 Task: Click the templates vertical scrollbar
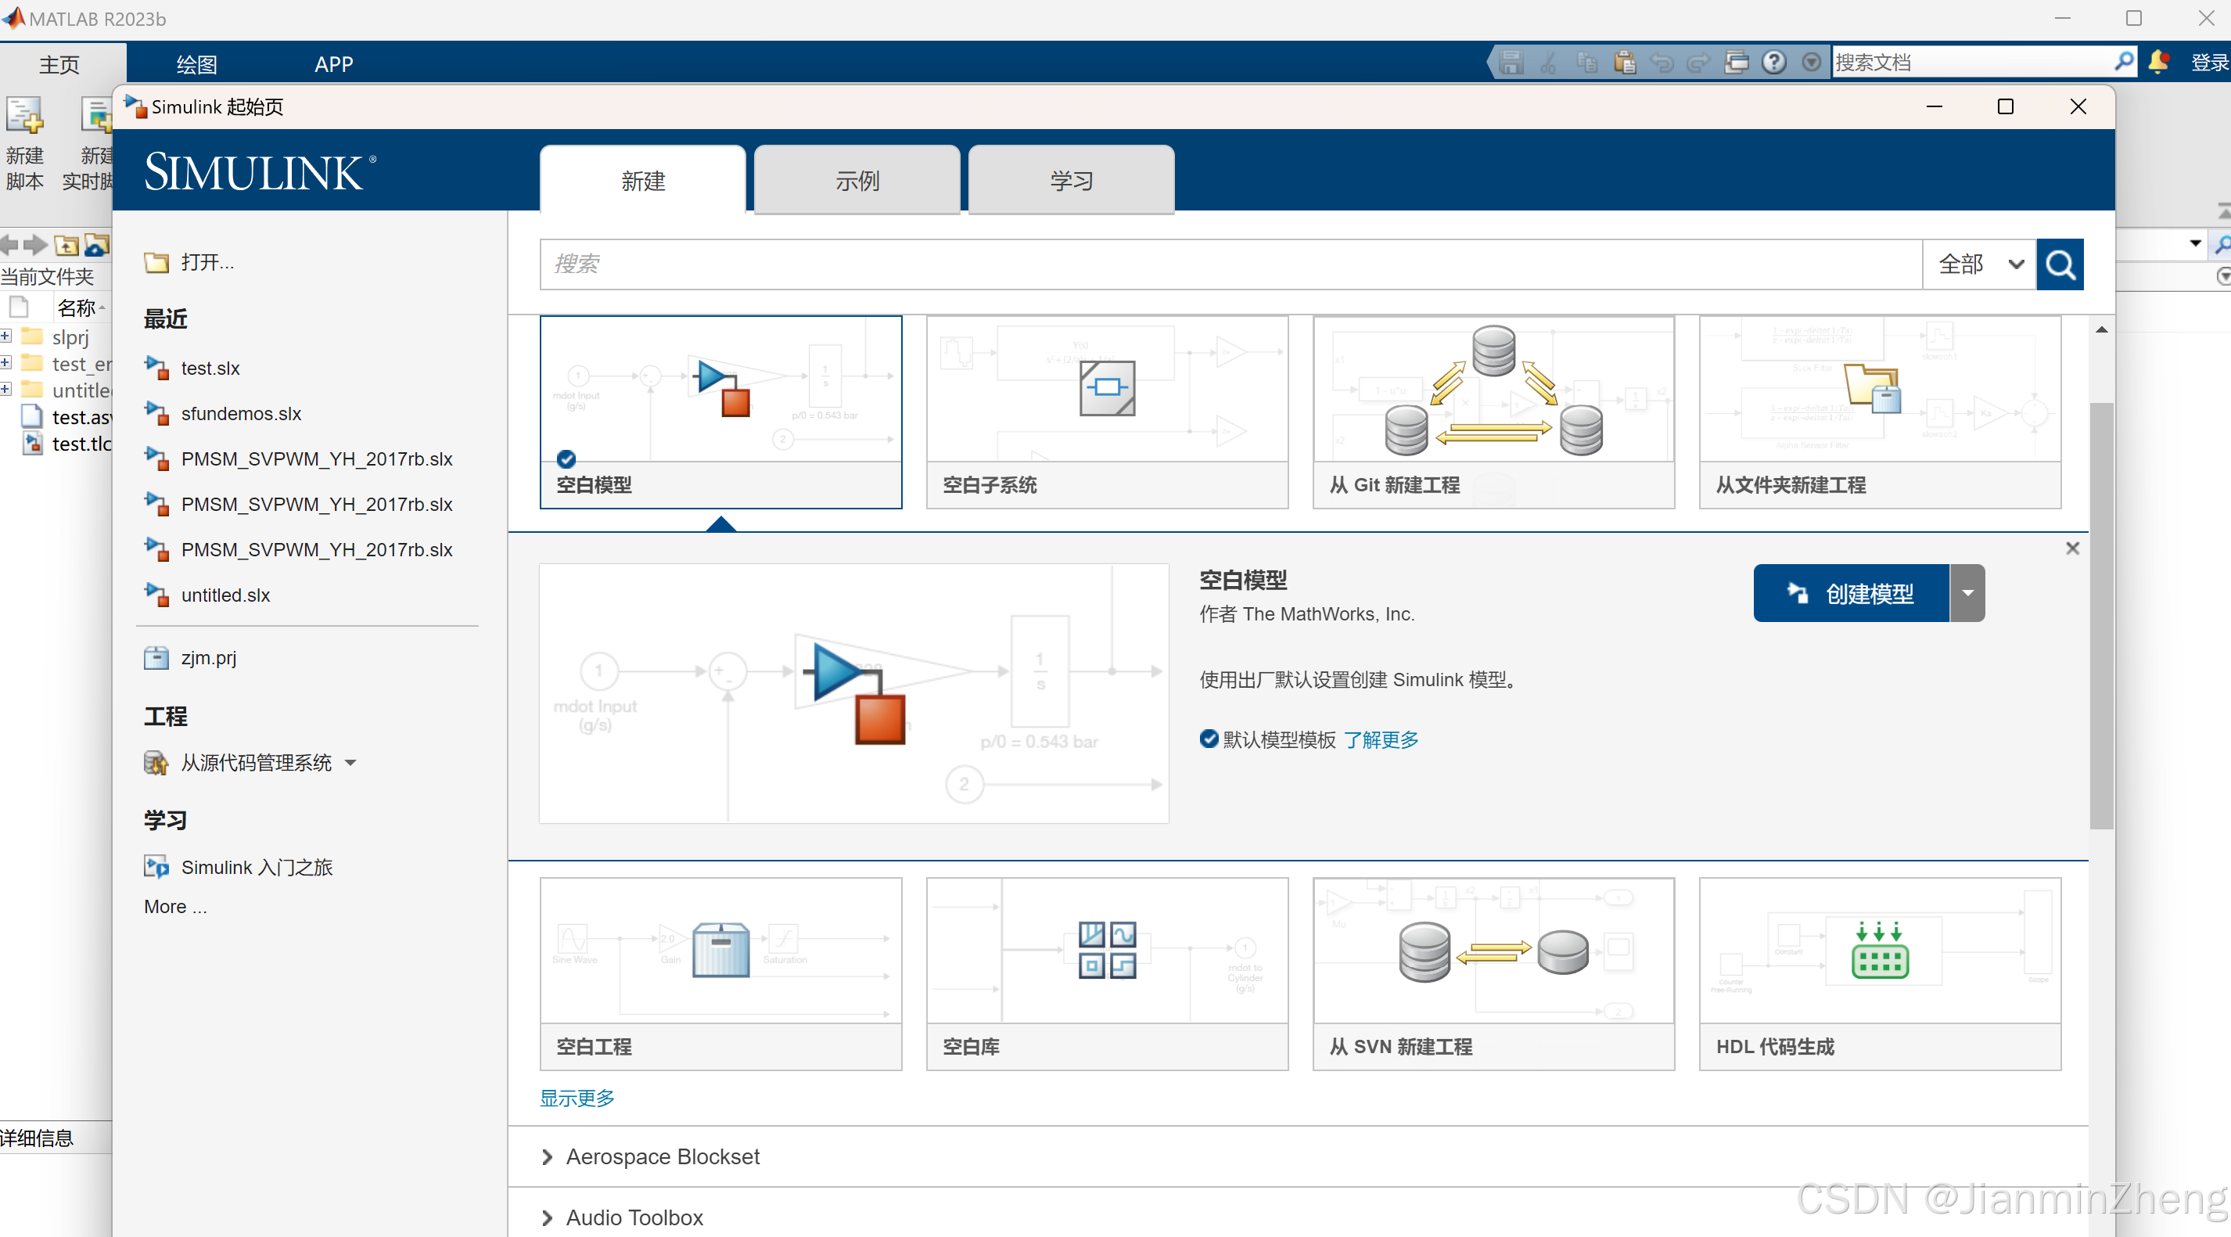pyautogui.click(x=2100, y=615)
